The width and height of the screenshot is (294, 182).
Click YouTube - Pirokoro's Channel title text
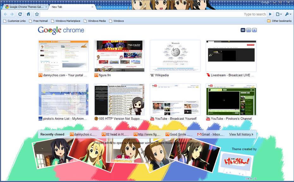pyautogui.click(x=231, y=118)
